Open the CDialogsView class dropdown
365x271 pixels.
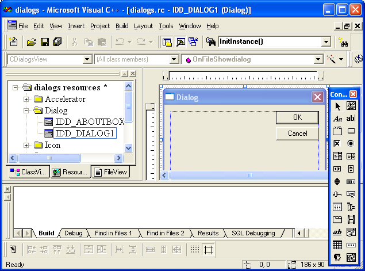point(87,59)
